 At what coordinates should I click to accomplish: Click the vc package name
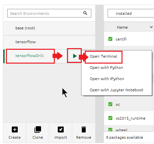[118, 104]
